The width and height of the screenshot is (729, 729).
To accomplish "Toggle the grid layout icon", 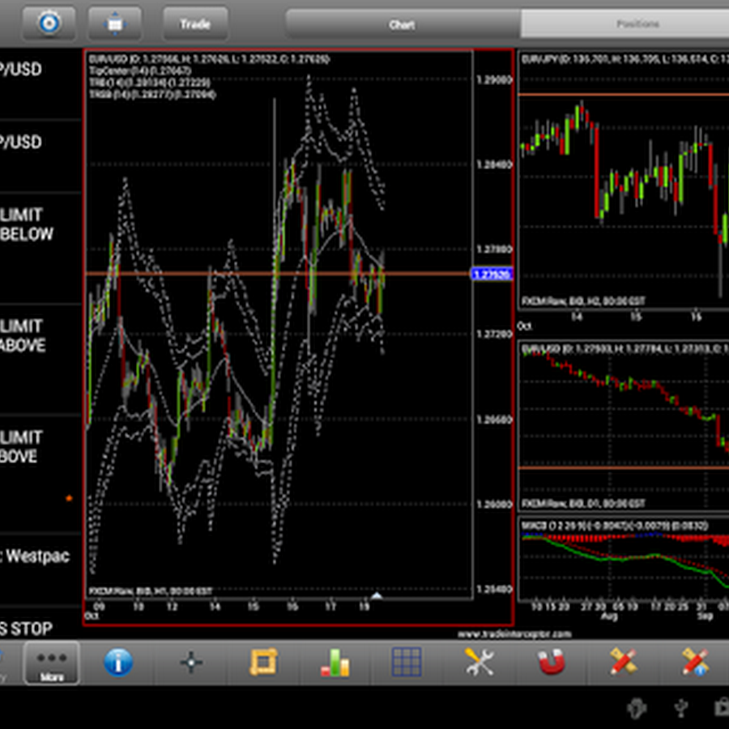I will [x=407, y=663].
